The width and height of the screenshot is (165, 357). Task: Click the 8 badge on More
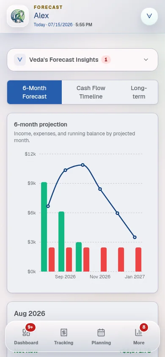click(144, 327)
